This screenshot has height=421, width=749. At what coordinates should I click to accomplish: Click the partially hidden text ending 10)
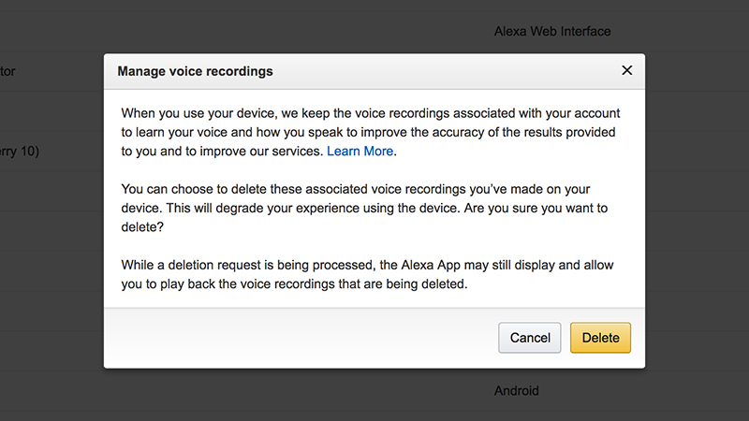pyautogui.click(x=20, y=152)
